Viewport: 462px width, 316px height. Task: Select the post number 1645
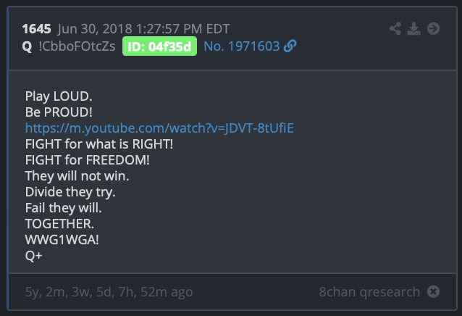point(36,29)
